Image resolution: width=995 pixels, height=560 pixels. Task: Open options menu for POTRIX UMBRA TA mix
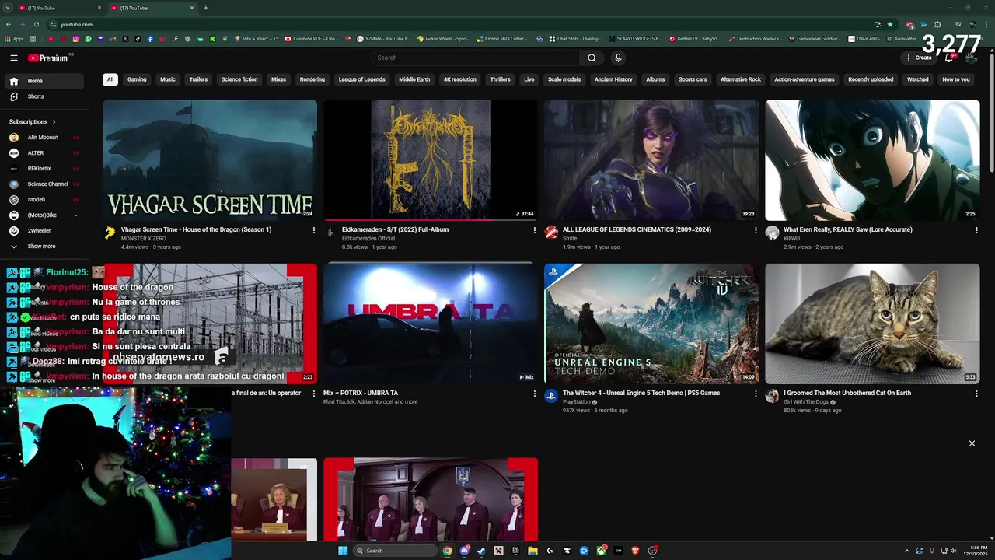pyautogui.click(x=534, y=394)
